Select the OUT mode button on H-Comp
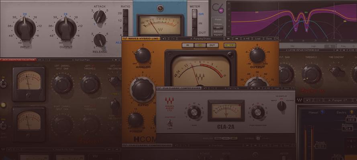This screenshot has height=160, width=357. (212, 45)
